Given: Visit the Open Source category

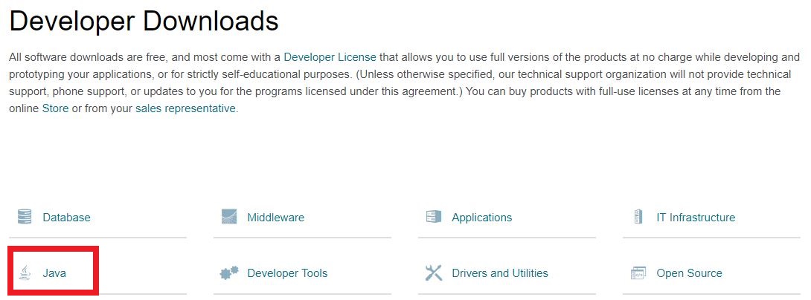Looking at the screenshot, I should click(689, 273).
